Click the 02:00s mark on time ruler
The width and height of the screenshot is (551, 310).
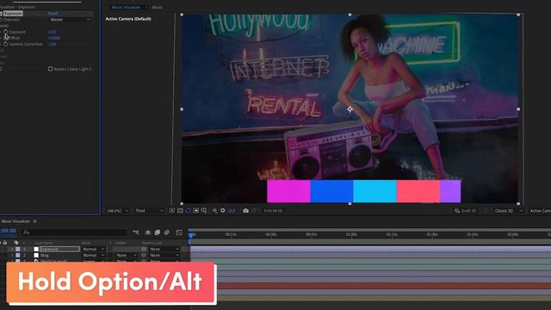coord(513,234)
